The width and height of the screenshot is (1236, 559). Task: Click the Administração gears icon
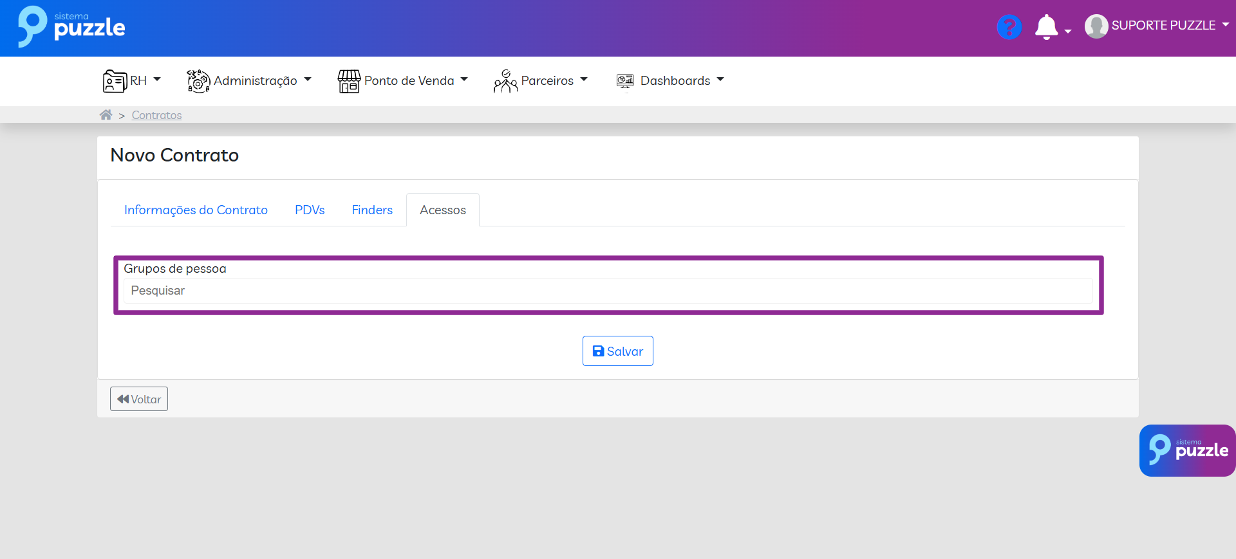click(198, 81)
